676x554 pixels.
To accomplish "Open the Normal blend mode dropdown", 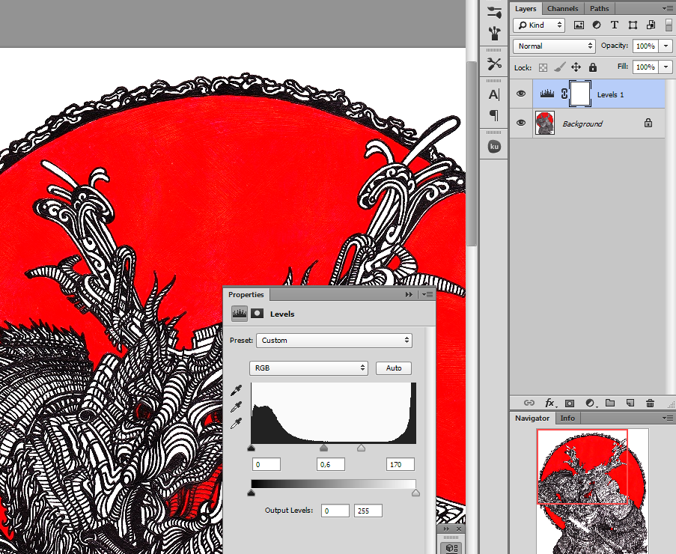I will [554, 46].
